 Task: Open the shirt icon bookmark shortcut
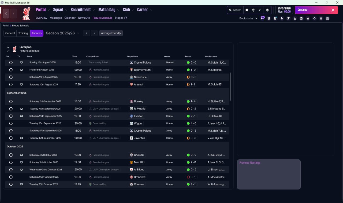[x=269, y=18]
